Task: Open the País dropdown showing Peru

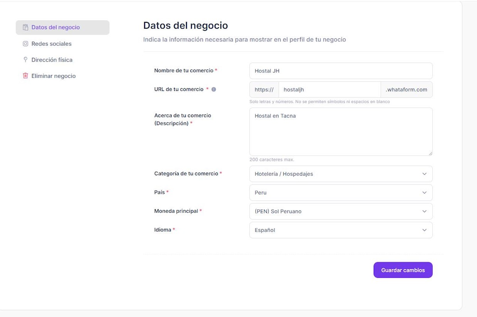Action: [x=341, y=193]
